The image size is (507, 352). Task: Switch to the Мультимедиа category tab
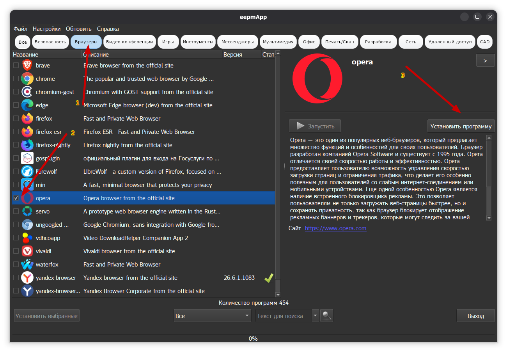point(278,42)
